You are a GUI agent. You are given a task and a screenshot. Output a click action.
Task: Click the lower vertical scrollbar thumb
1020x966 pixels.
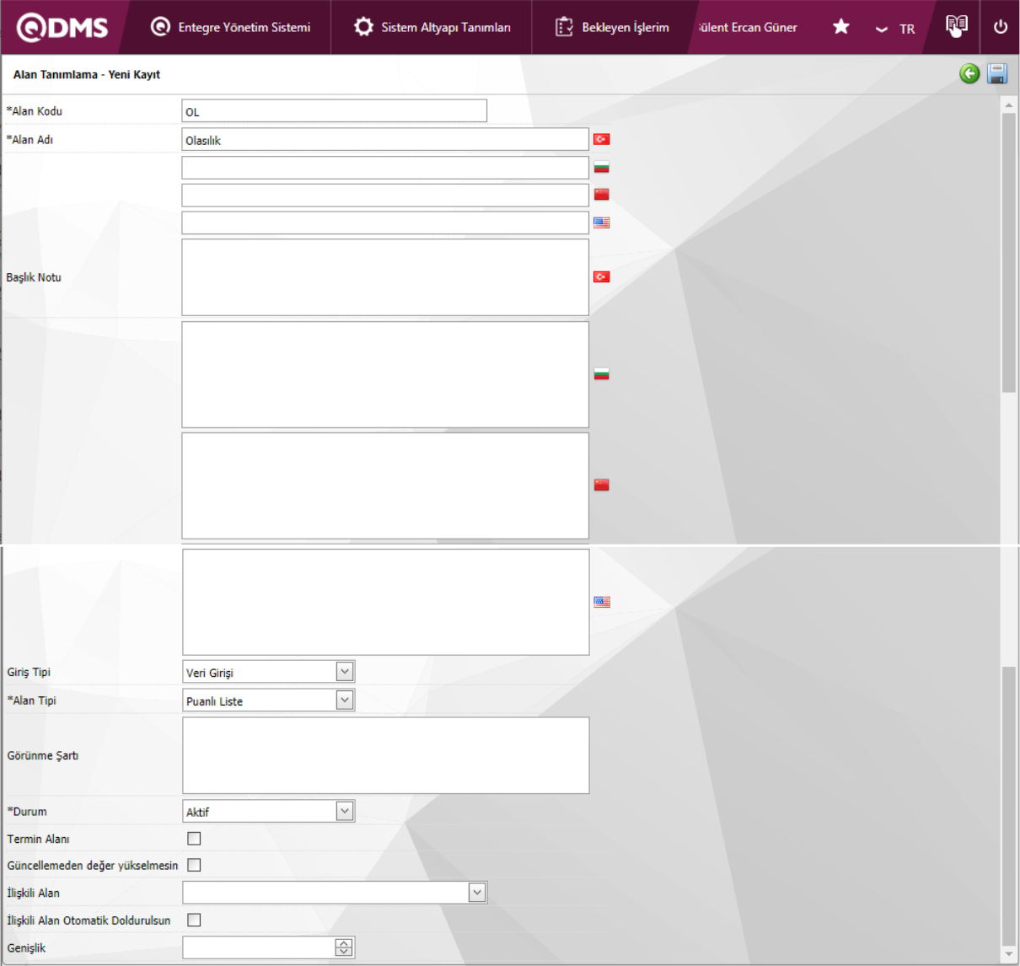pyautogui.click(x=1008, y=806)
